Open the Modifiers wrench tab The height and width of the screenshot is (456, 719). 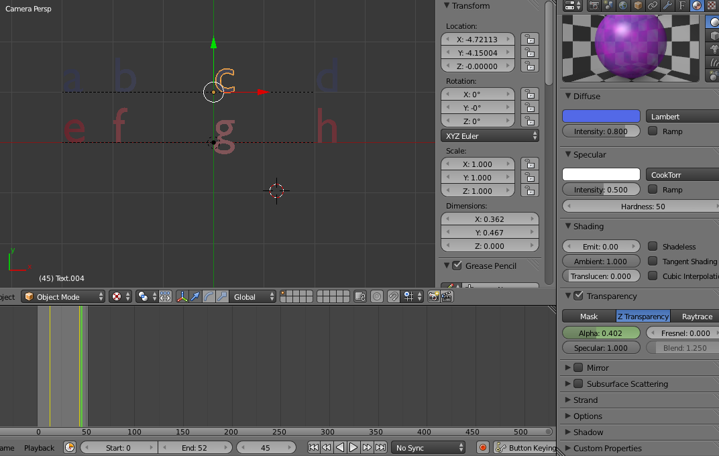click(667, 5)
